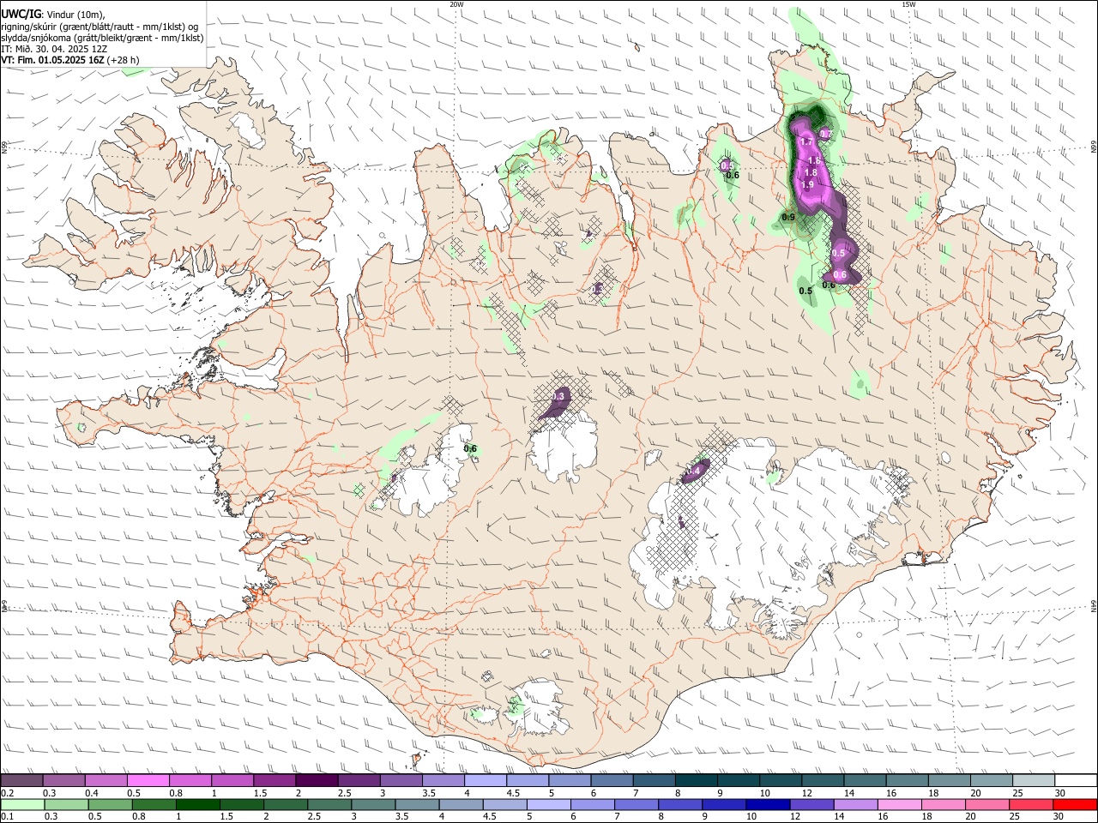1098x823 pixels.
Task: Click the bottom-row scale label 18
Action: (926, 816)
